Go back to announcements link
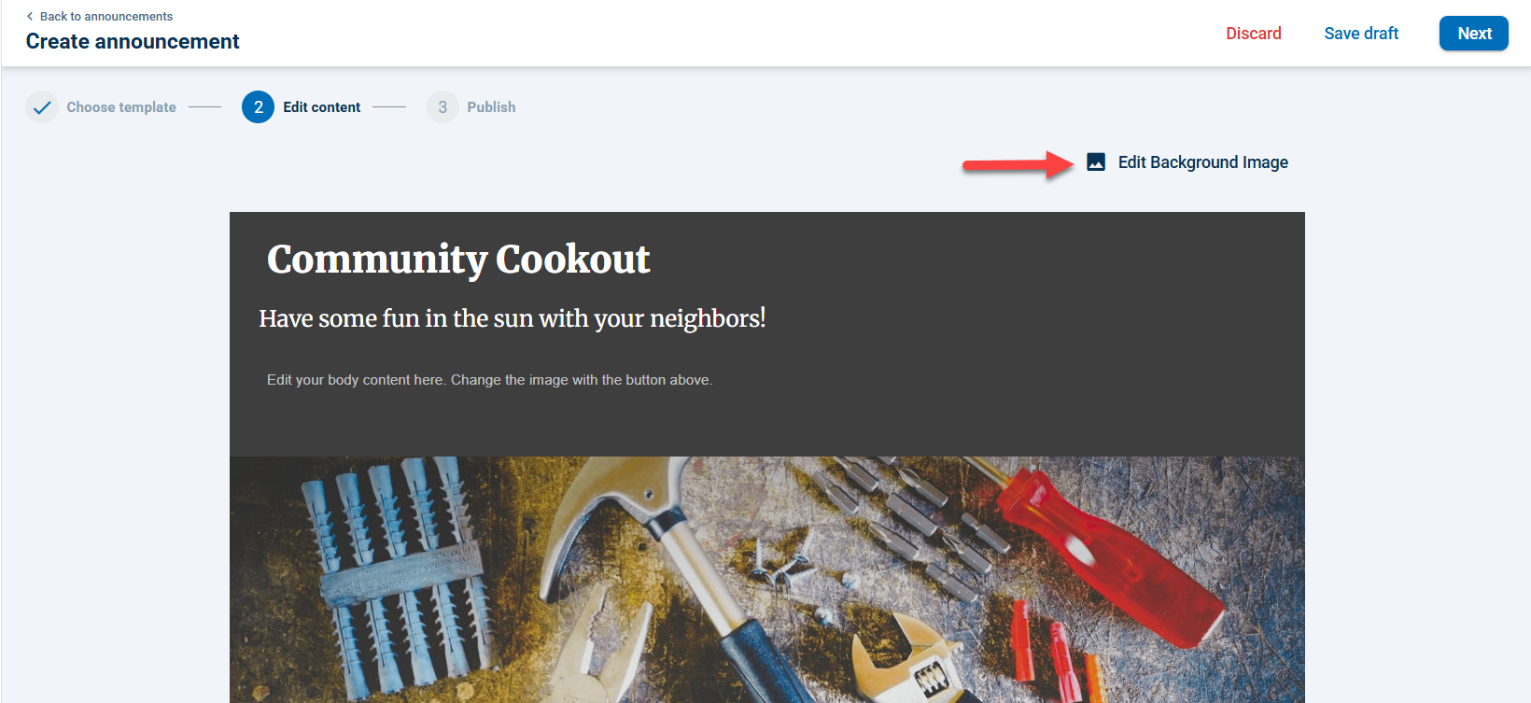 point(106,16)
